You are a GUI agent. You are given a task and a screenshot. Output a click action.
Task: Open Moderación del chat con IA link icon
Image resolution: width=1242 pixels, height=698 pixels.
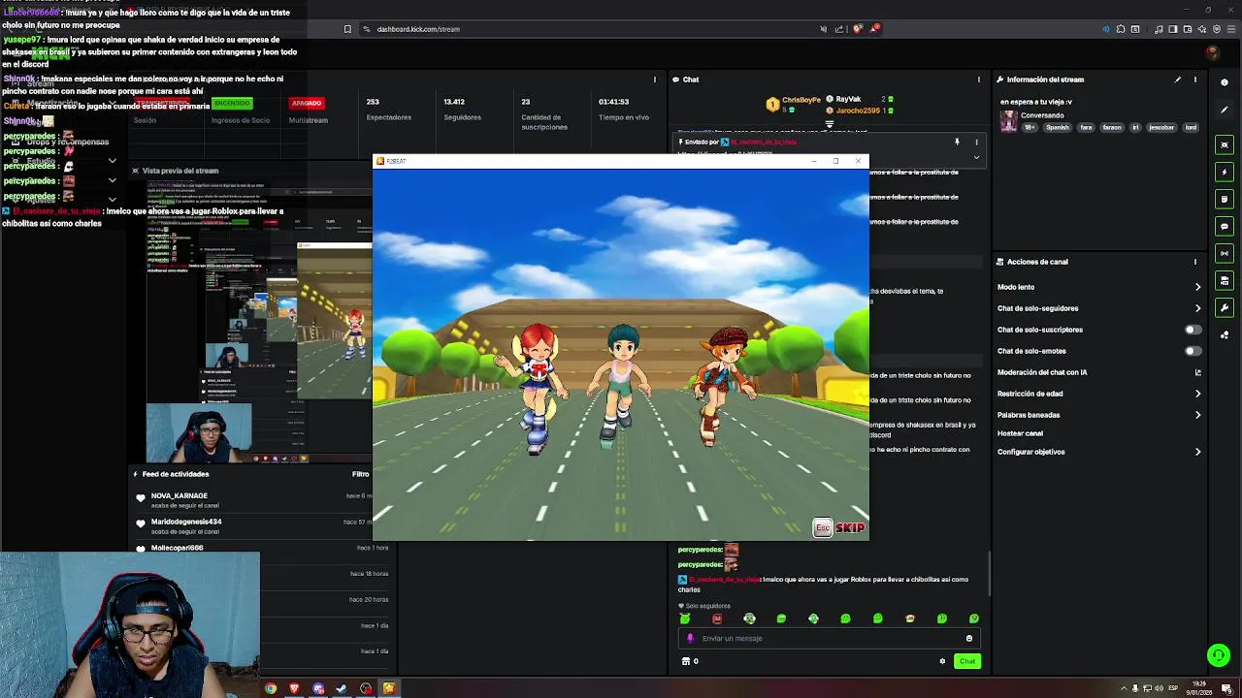tap(1197, 372)
